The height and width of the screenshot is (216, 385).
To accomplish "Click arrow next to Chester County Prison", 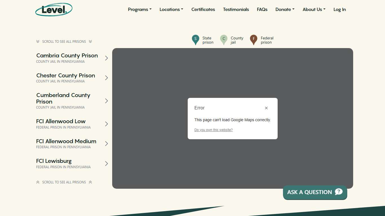I will coord(107,78).
